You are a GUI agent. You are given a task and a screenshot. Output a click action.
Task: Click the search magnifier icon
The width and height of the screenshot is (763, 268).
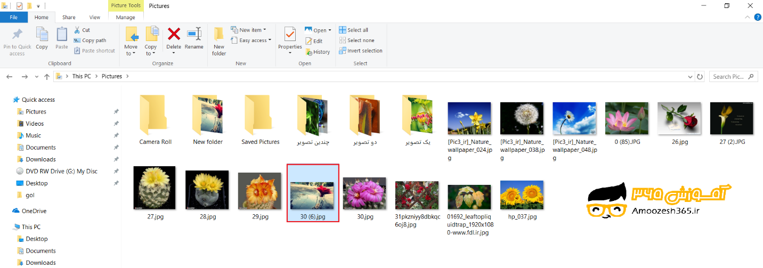tap(751, 77)
